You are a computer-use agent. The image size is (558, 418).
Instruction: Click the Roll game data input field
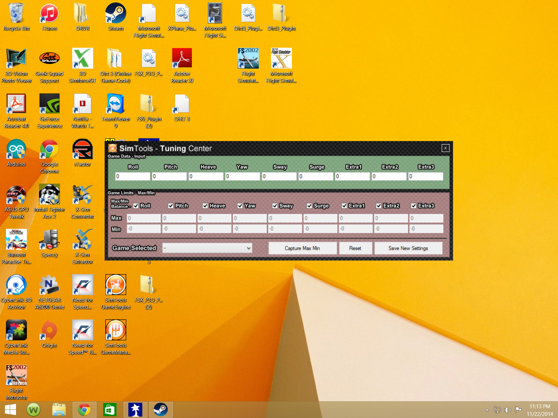coord(133,176)
